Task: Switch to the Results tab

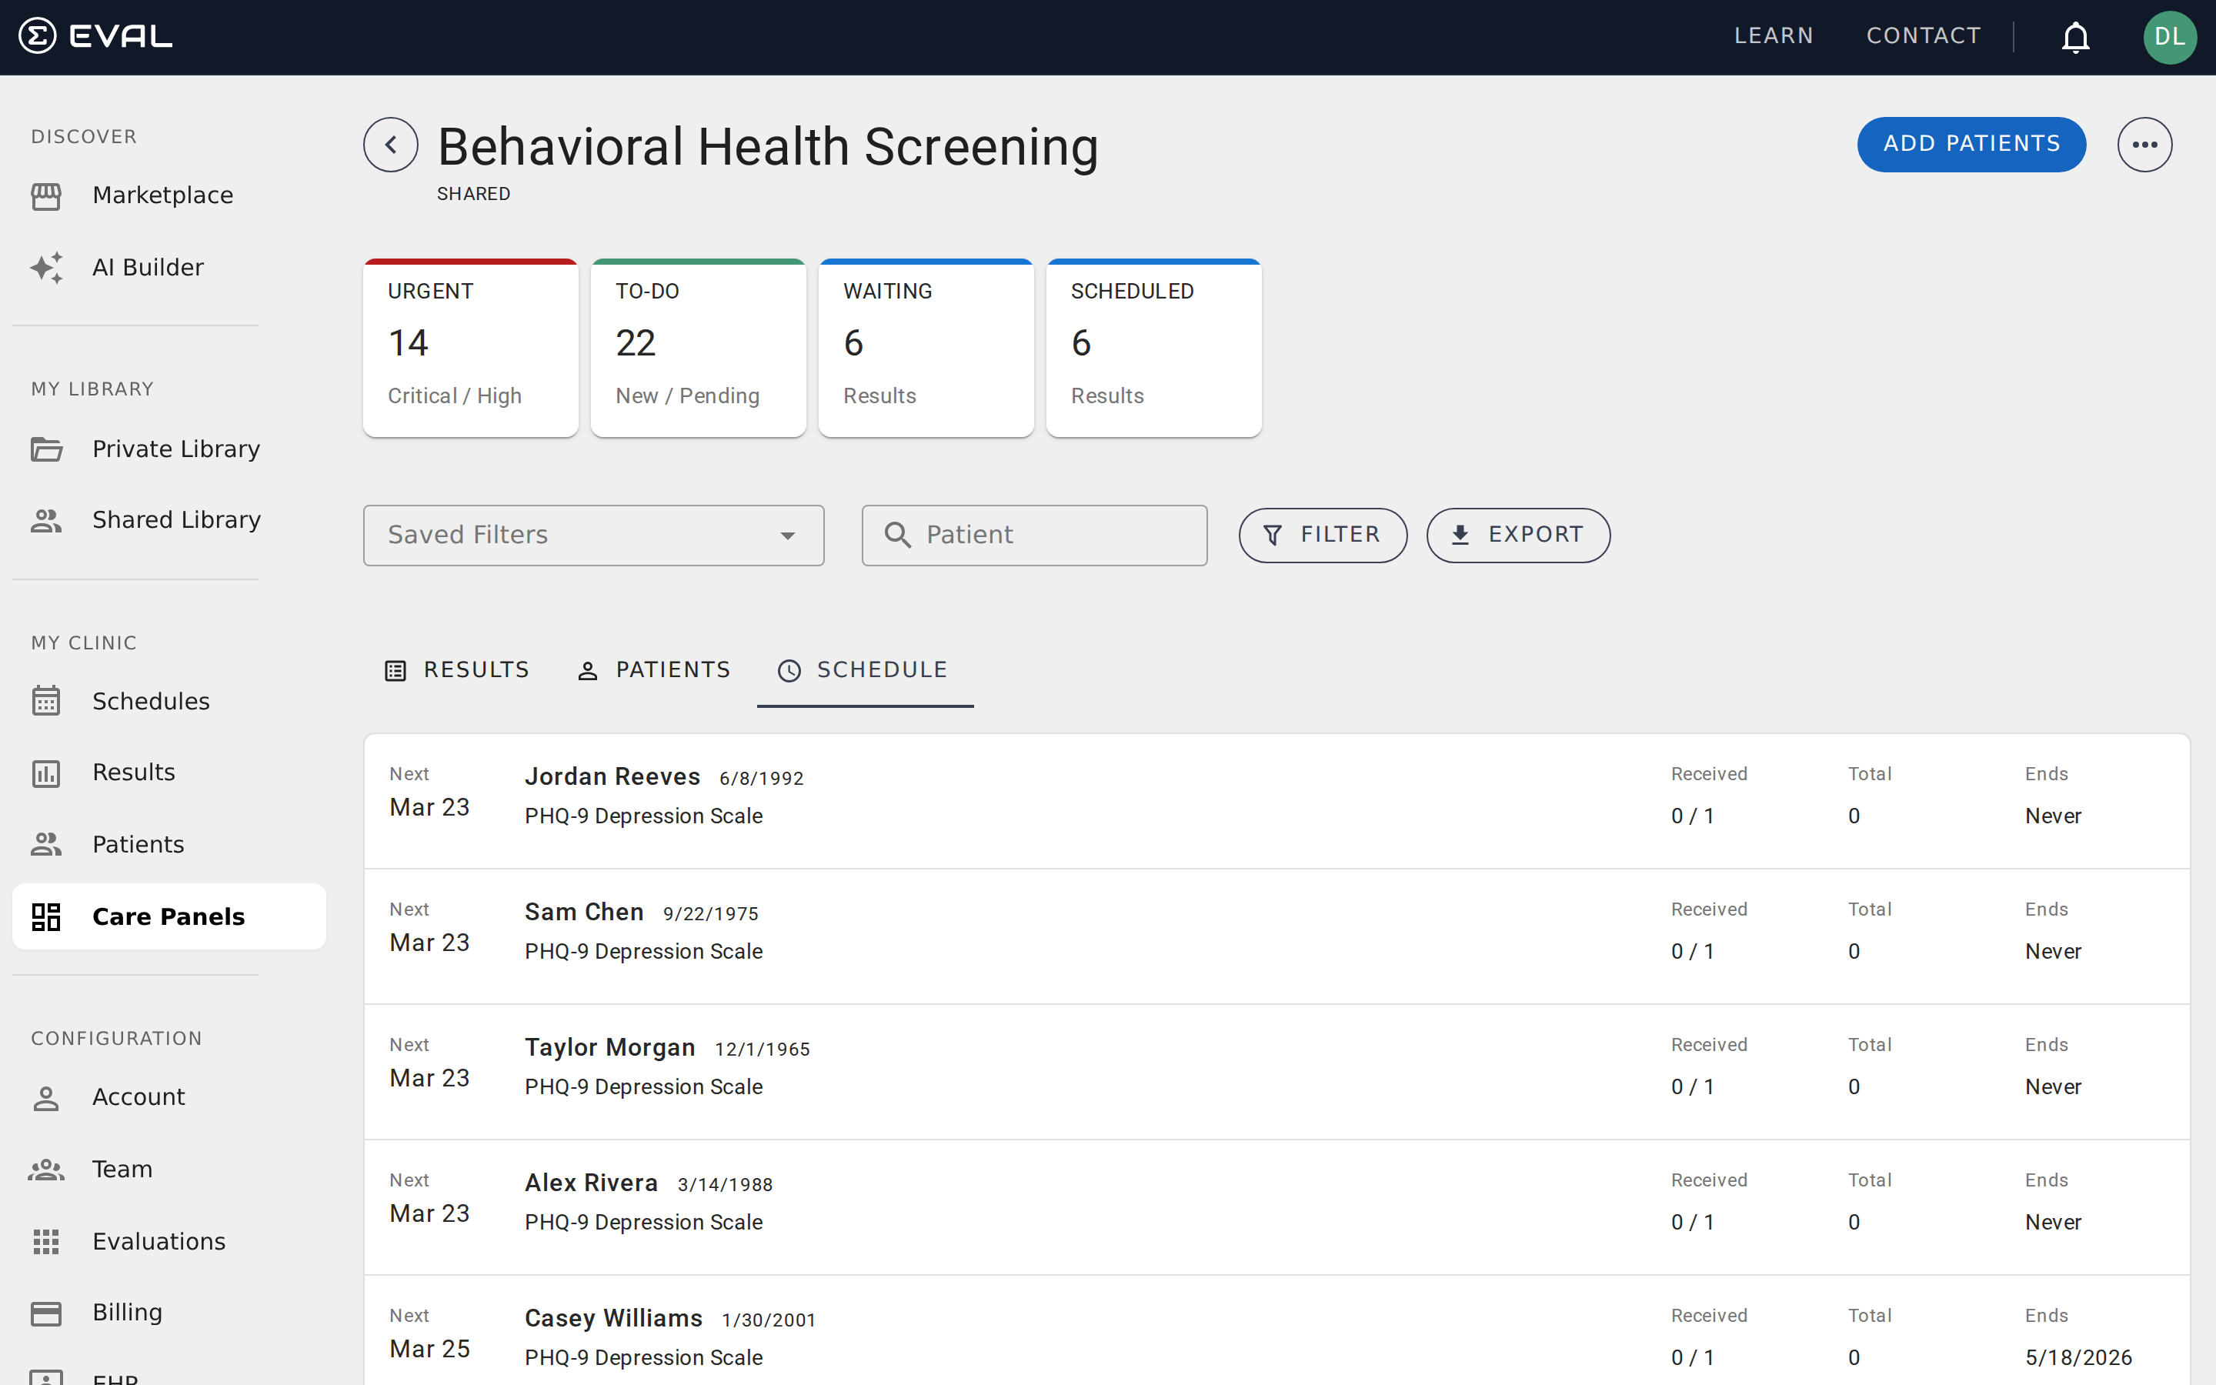Action: point(456,669)
